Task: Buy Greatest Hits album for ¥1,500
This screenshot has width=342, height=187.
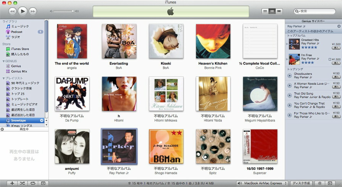Action: (336, 48)
